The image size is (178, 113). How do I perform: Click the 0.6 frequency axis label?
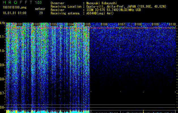(2, 107)
